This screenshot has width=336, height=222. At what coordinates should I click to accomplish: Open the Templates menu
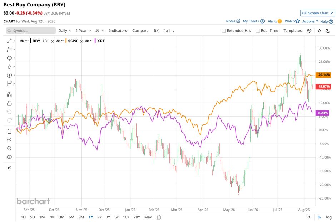pos(292,31)
